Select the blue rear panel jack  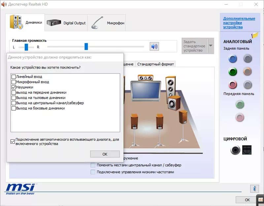(233, 59)
